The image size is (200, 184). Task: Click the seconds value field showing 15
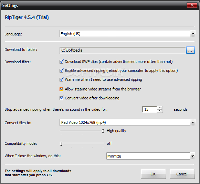click(x=149, y=109)
